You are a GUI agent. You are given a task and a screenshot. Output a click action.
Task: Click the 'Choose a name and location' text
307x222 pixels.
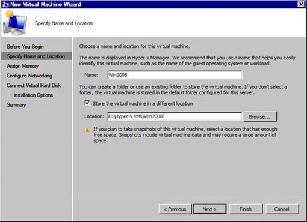click(x=135, y=46)
